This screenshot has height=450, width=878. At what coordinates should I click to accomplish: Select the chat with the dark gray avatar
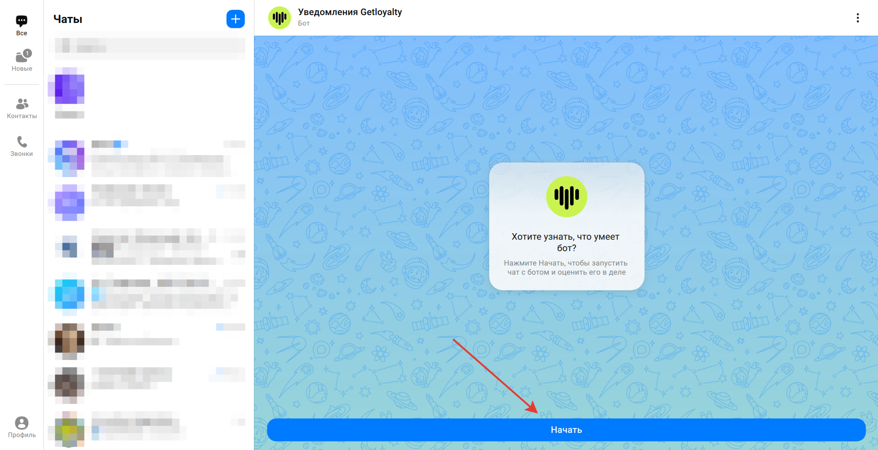tap(146, 385)
